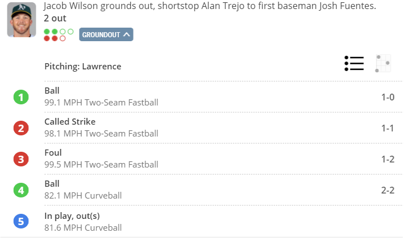Image resolution: width=407 pixels, height=242 pixels.
Task: Switch to strike zone plot view
Action: click(x=383, y=64)
